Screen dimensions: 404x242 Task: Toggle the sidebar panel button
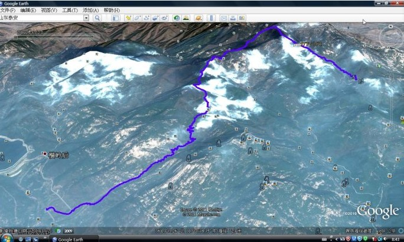click(x=116, y=18)
